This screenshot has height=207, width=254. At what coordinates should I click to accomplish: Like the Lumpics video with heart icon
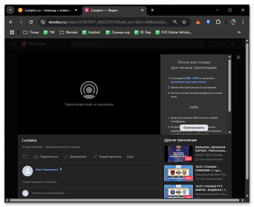[x=25, y=157]
